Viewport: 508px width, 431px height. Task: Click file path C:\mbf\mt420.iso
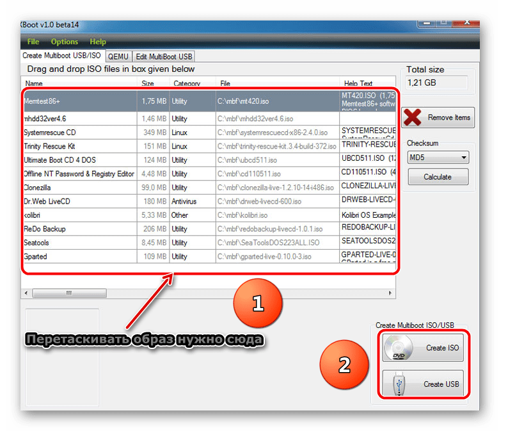(x=243, y=101)
